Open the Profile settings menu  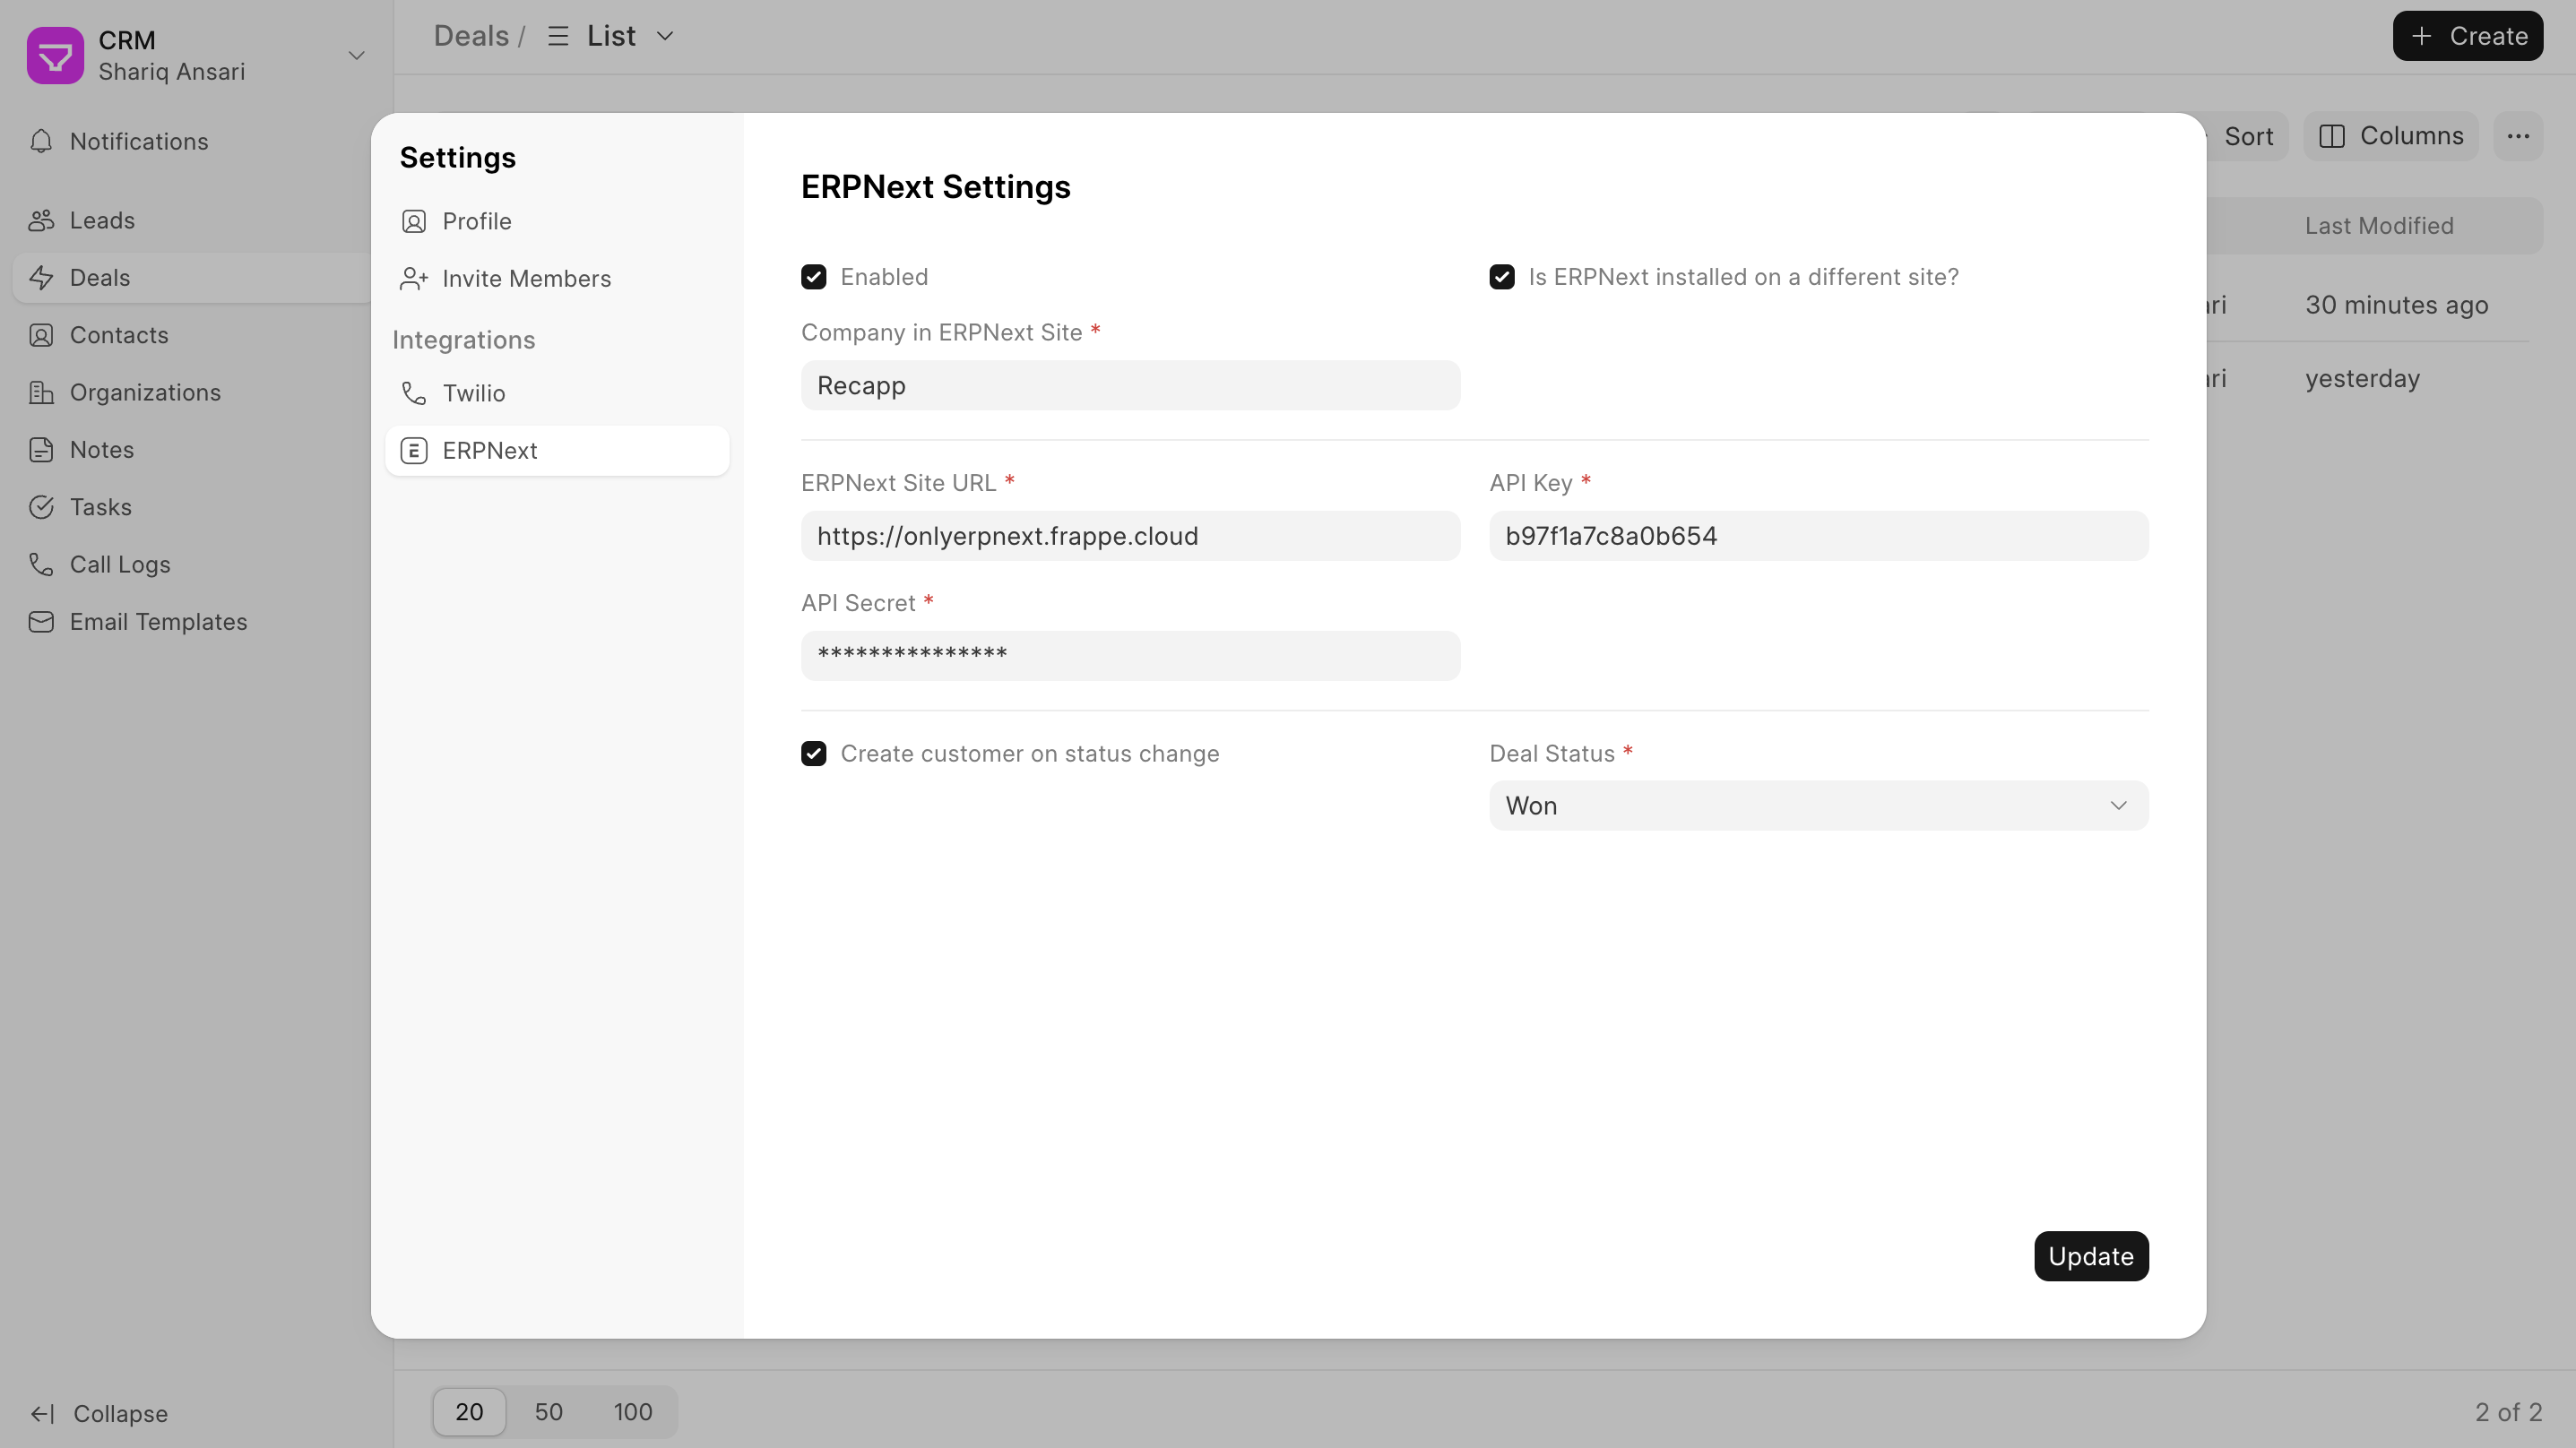(x=478, y=221)
